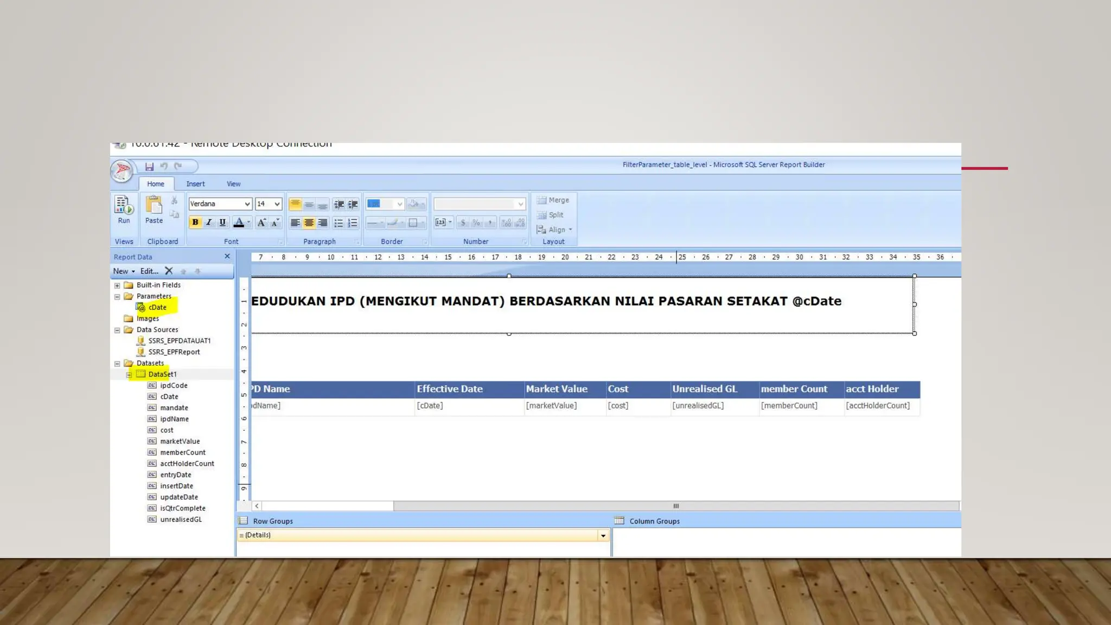Switch to the View ribbon tab

233,184
